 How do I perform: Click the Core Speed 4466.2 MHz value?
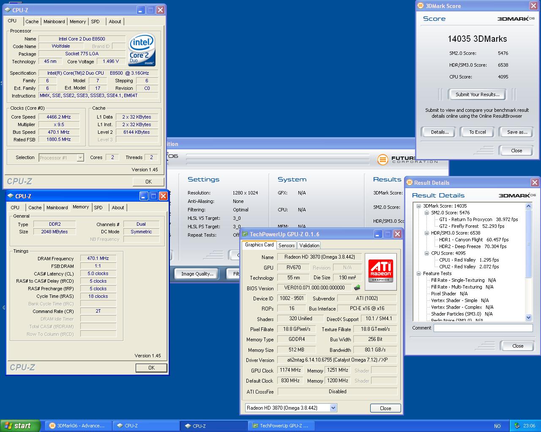click(59, 117)
